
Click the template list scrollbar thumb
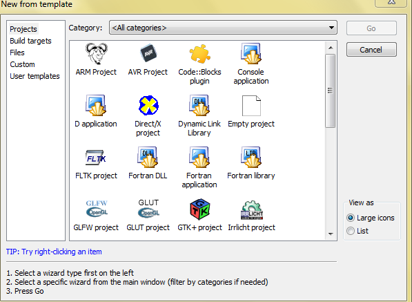point(331,91)
